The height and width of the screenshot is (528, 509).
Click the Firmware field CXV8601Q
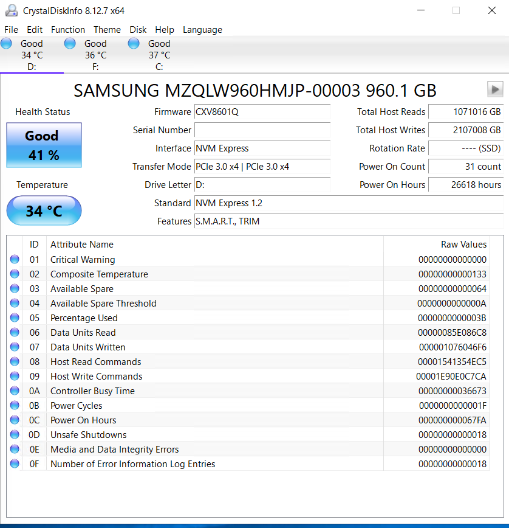pos(262,112)
